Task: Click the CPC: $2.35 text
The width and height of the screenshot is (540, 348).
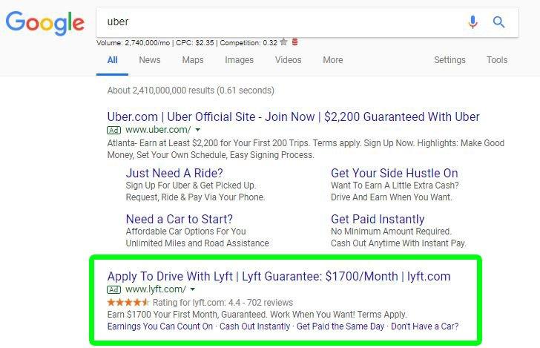Action: (195, 43)
